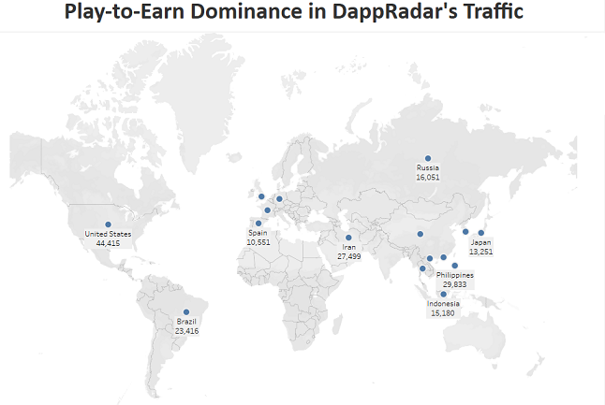Click the Brazil data point dot
605x405 pixels.
click(x=186, y=311)
